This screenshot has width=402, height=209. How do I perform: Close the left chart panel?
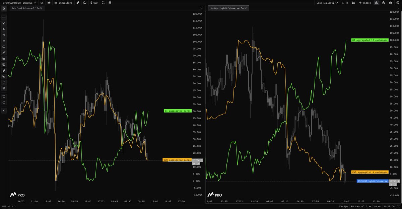pyautogui.click(x=201, y=8)
